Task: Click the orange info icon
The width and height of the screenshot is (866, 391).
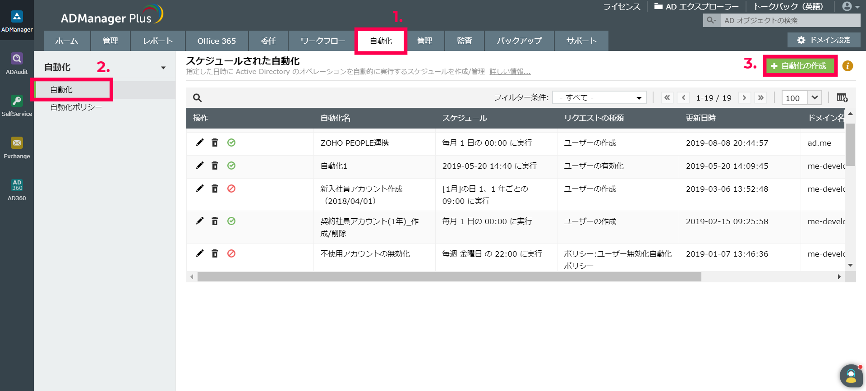Action: (x=848, y=66)
